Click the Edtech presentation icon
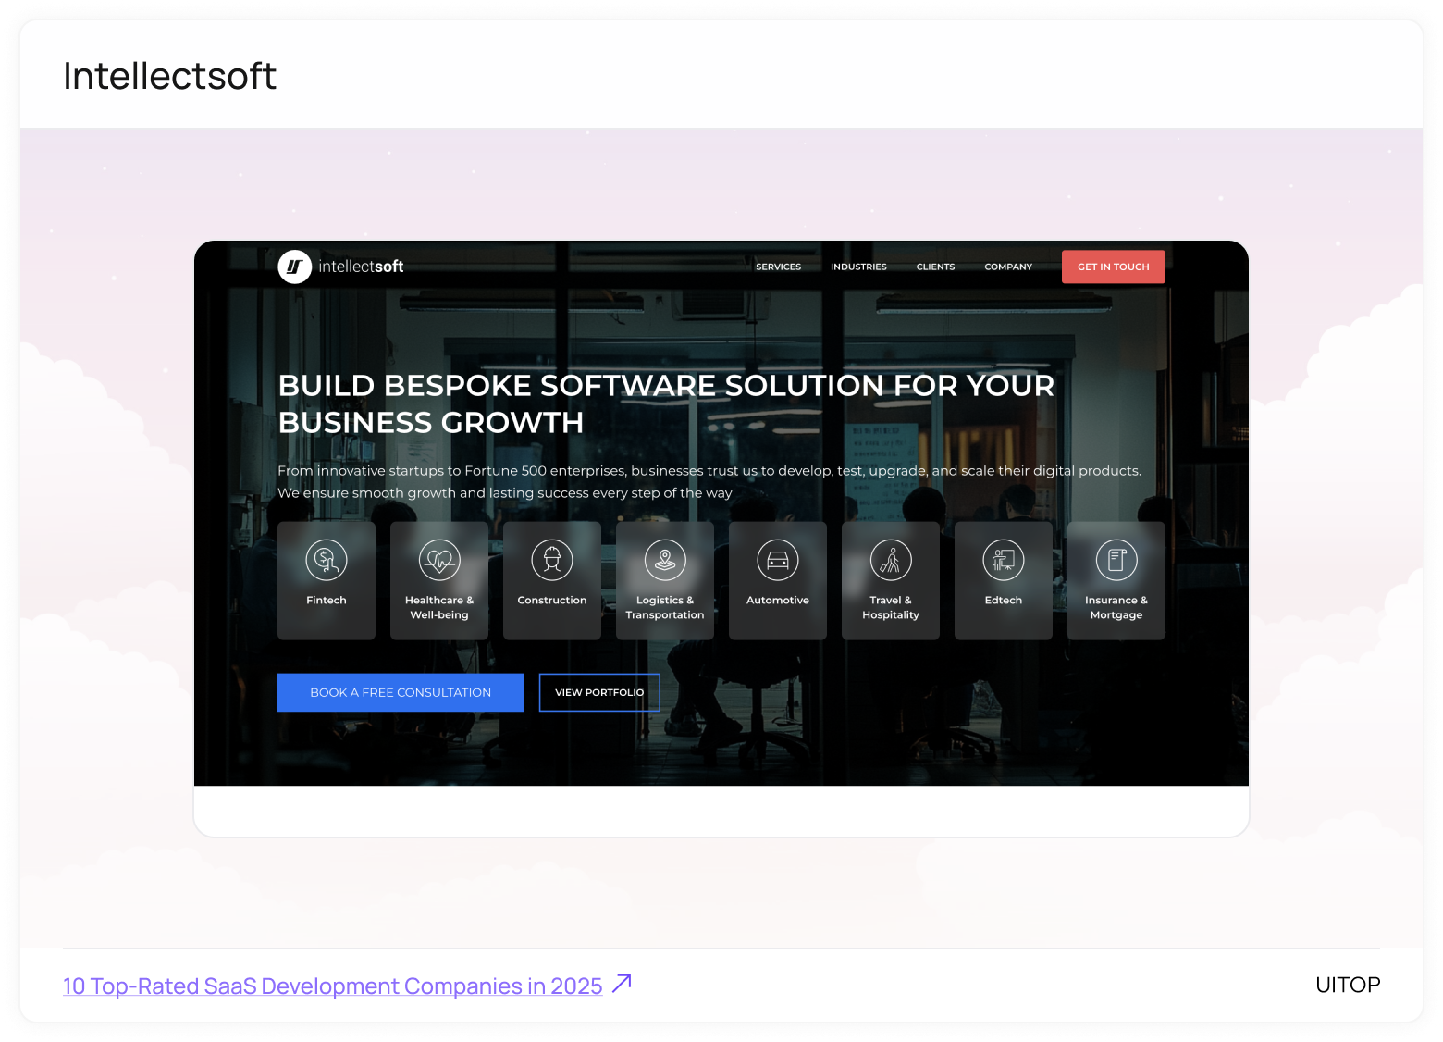The image size is (1443, 1042). (x=1004, y=560)
